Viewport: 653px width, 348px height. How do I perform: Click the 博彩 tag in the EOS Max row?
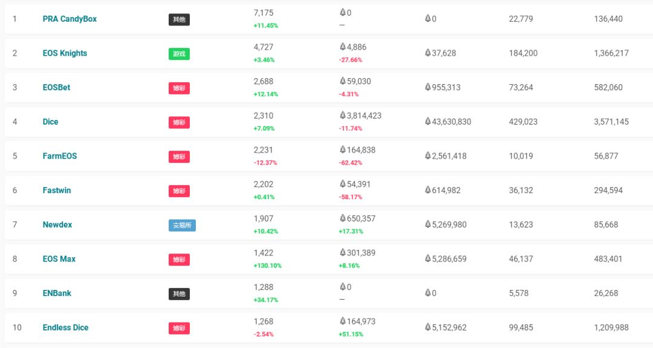point(179,260)
